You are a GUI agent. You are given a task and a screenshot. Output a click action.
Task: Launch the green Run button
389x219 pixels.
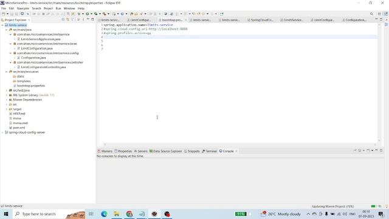click(x=88, y=14)
